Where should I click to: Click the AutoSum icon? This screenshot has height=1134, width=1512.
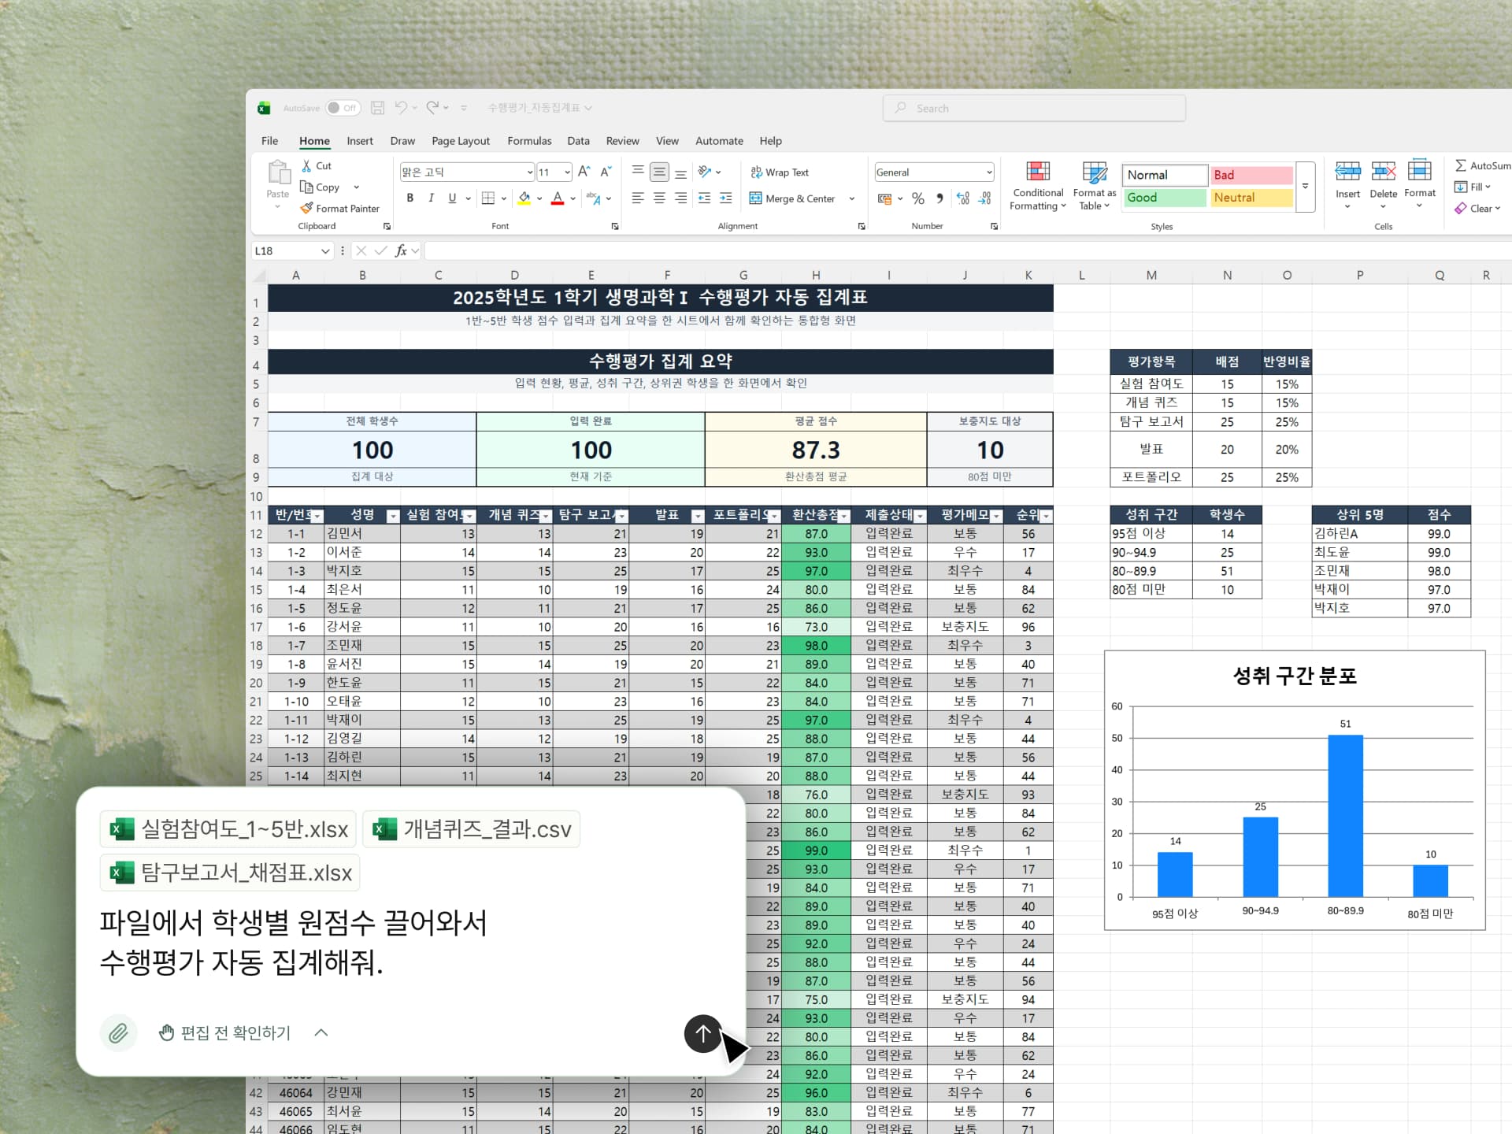click(1462, 165)
